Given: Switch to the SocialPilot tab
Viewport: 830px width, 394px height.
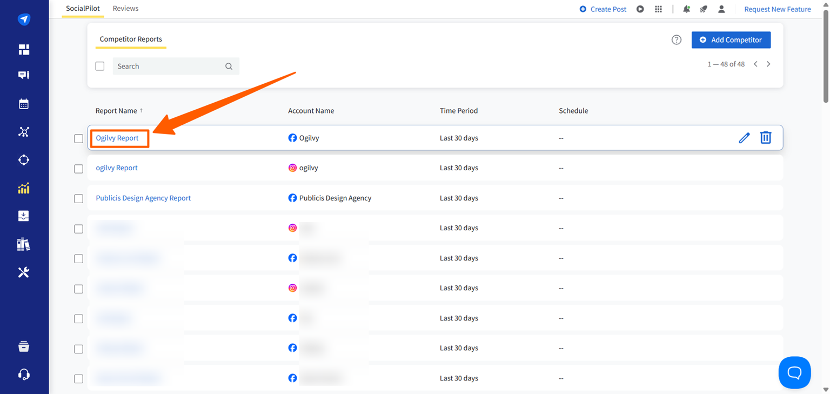Looking at the screenshot, I should coord(83,9).
